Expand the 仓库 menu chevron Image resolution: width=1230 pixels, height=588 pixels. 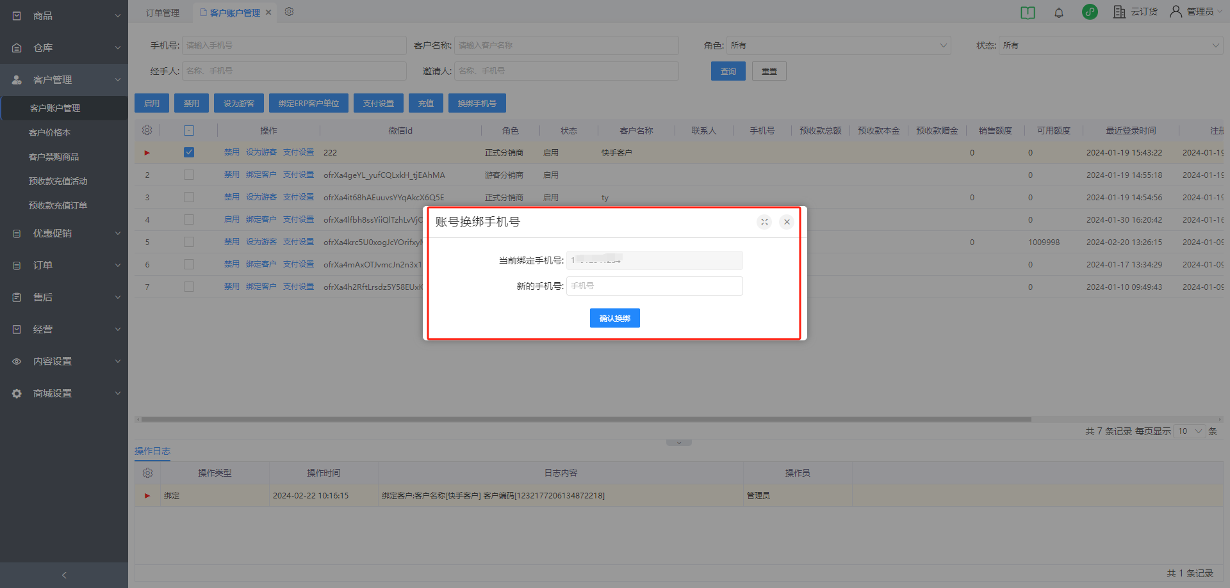118,47
